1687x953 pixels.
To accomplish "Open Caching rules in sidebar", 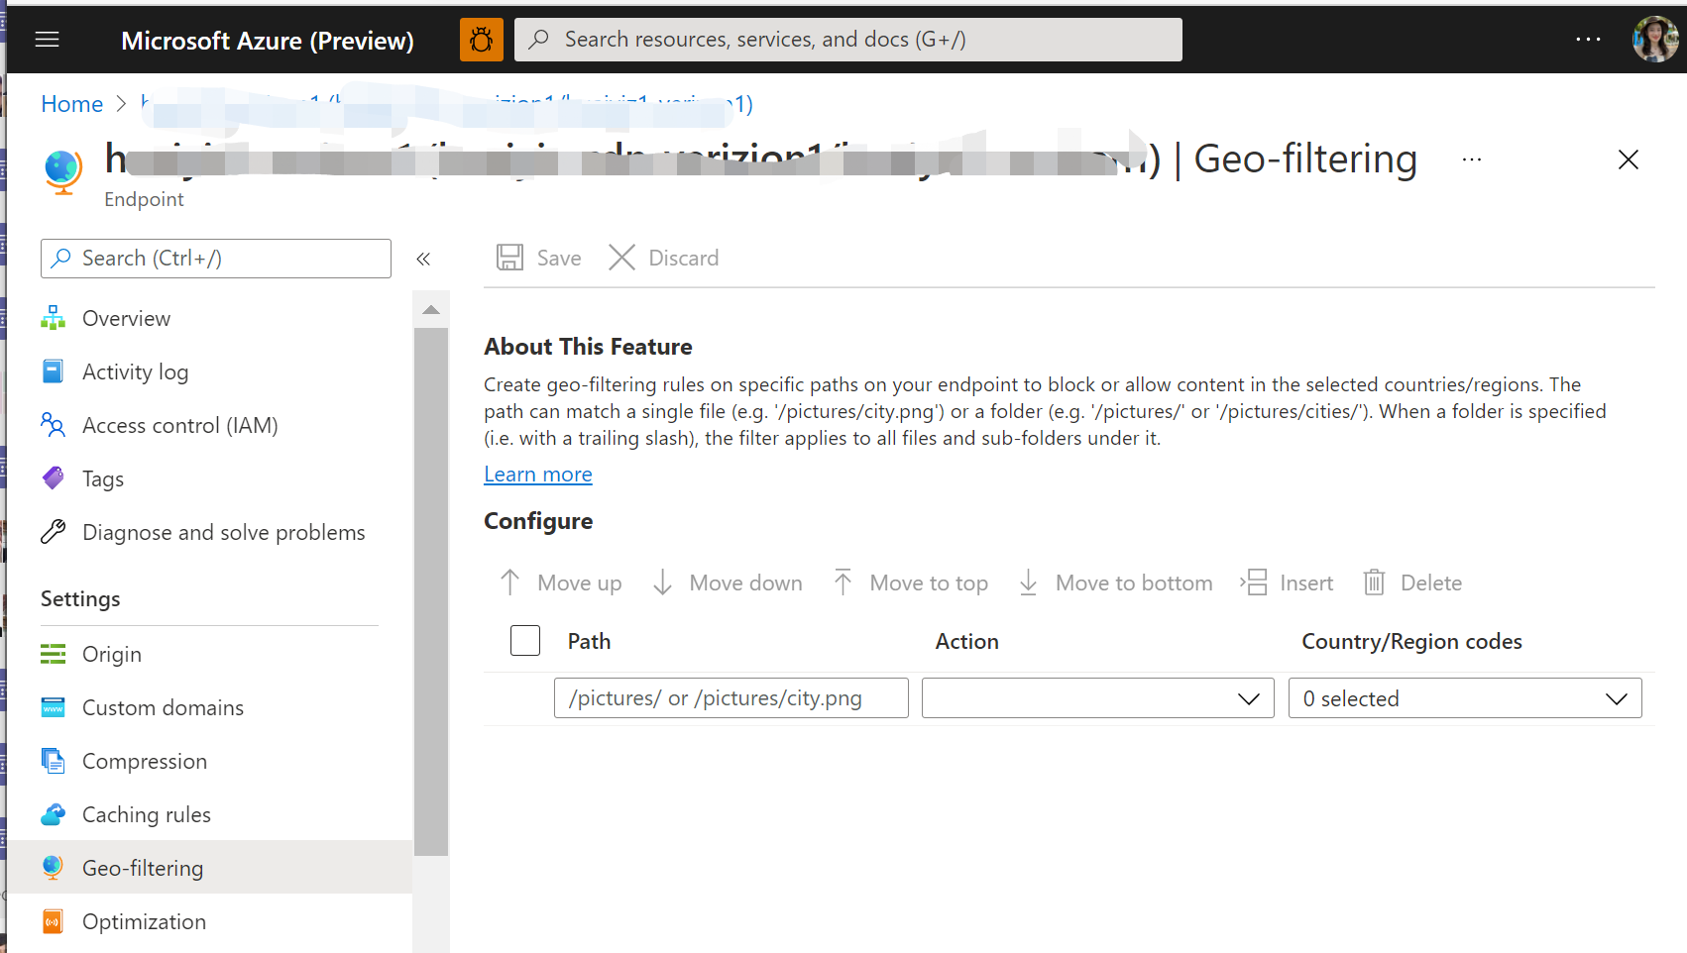I will (x=146, y=814).
